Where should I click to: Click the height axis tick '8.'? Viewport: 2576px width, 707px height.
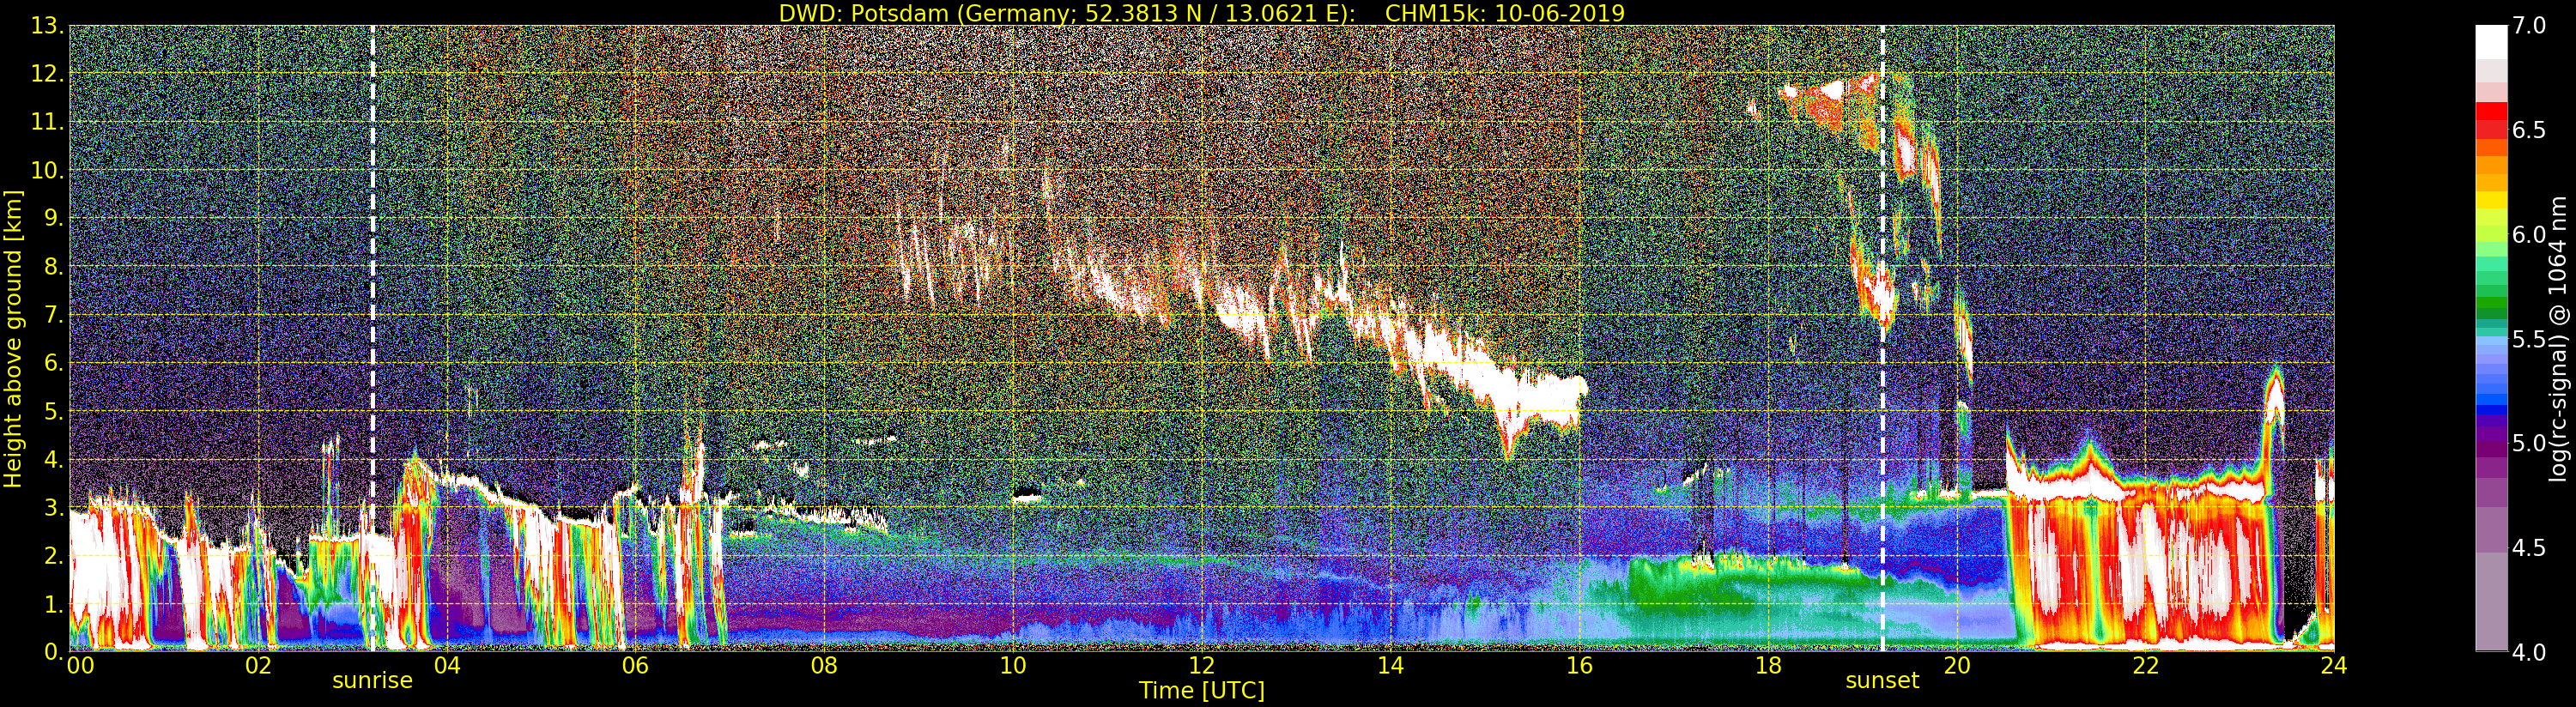[x=53, y=267]
